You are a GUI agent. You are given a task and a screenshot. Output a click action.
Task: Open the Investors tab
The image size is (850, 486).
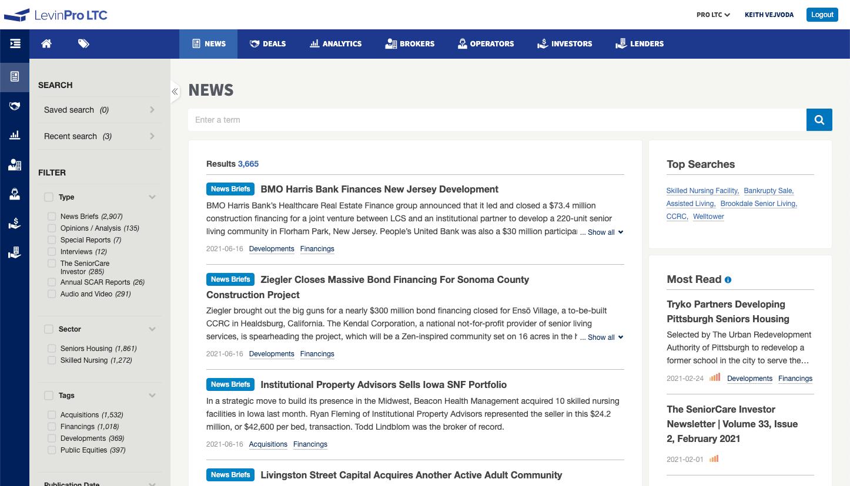(x=564, y=43)
